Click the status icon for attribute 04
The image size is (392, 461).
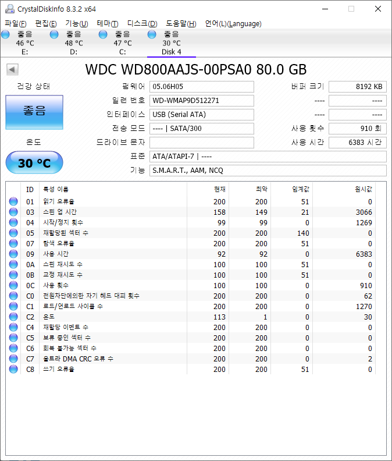(13, 222)
